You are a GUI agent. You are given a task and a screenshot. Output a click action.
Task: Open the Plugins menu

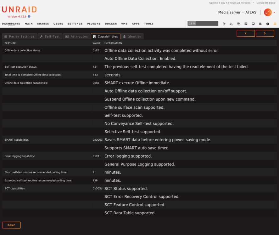click(x=94, y=24)
